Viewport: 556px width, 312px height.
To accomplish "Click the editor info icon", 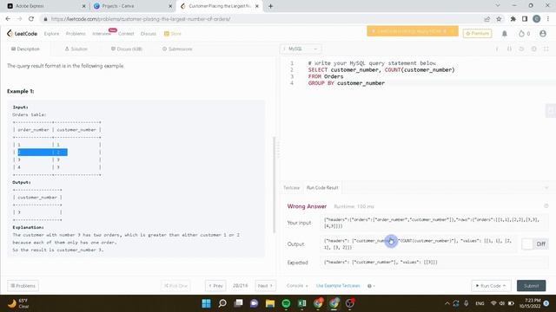I will (497, 49).
